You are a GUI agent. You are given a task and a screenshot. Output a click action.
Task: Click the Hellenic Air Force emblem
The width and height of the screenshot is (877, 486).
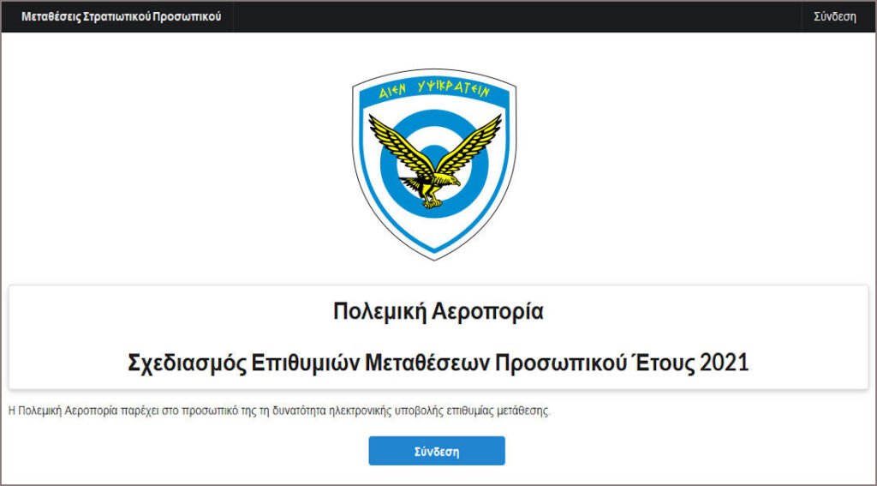coord(434,164)
